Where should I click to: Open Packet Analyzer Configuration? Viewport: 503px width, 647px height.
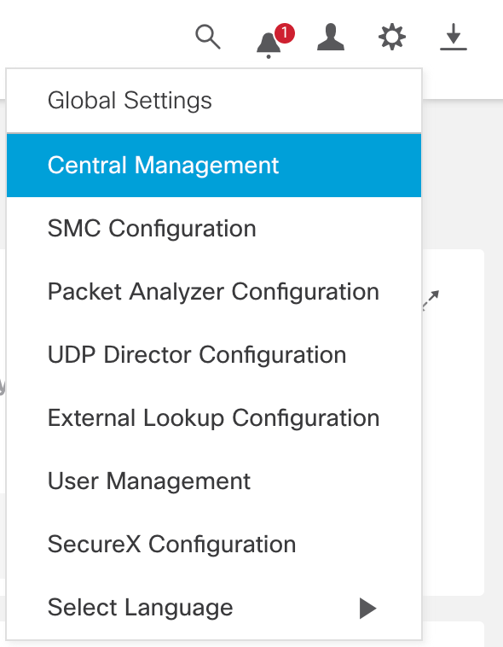214,292
